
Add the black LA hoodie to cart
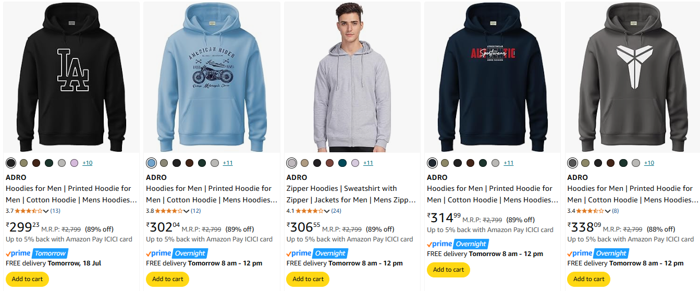coord(27,279)
